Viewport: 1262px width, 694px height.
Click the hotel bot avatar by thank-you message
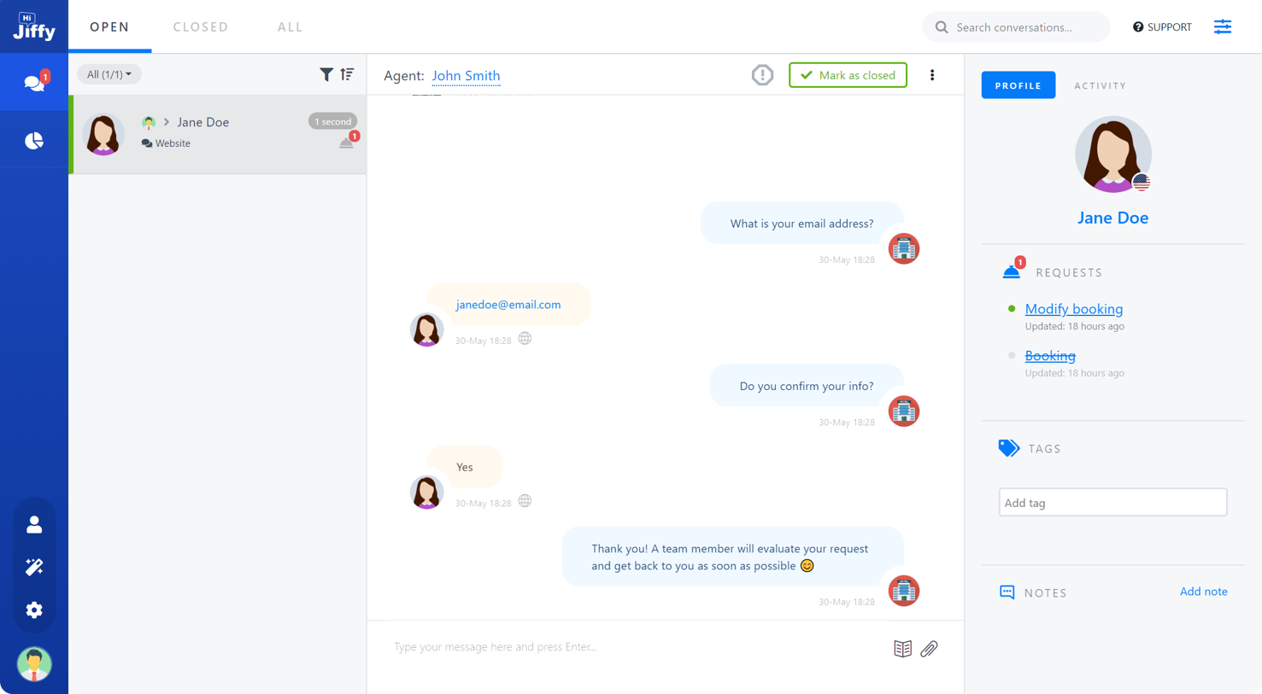coord(904,591)
